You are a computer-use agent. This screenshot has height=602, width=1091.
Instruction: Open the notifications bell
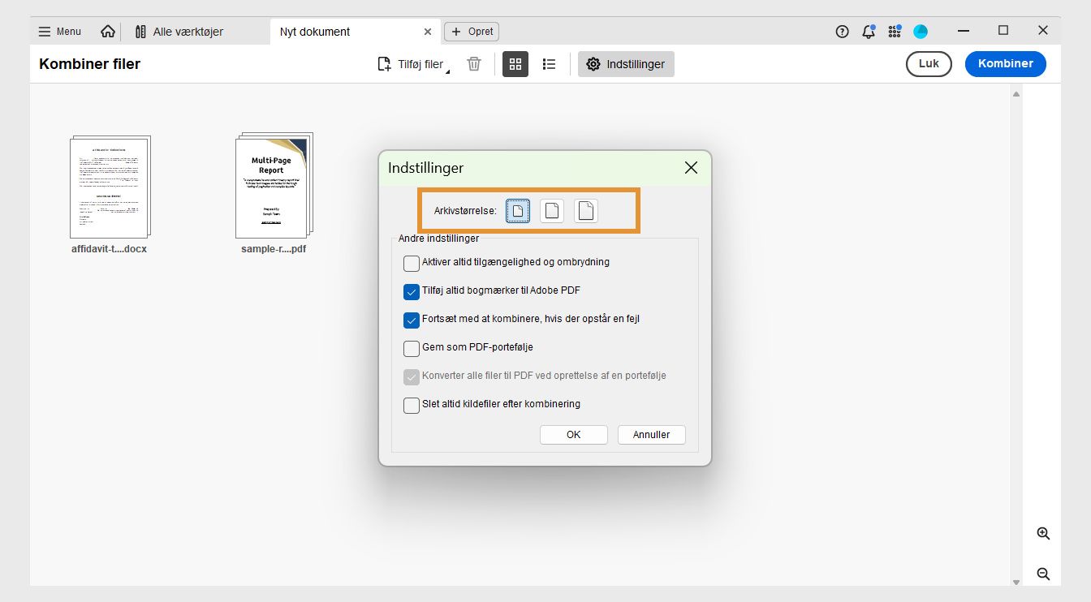point(869,32)
